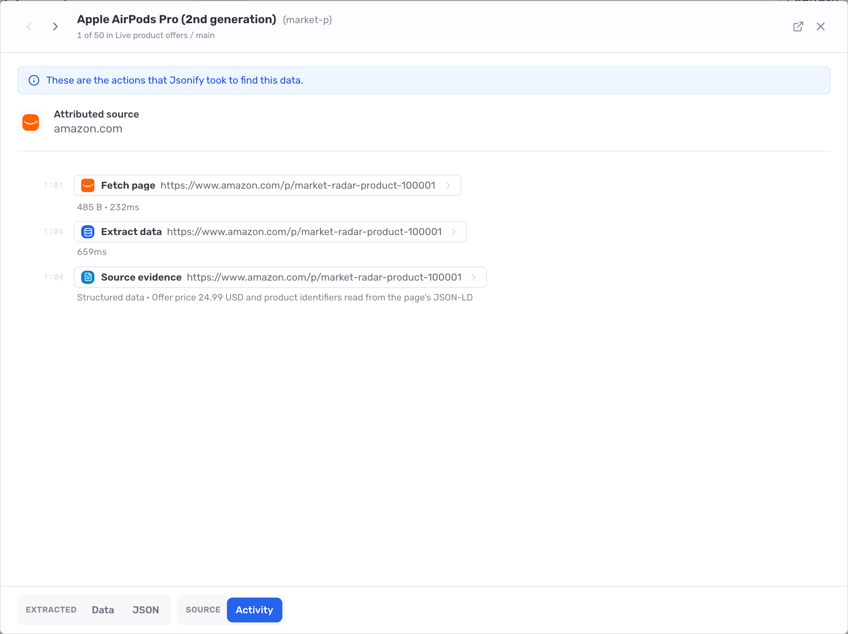Click the '485 B • 232ms' detail text
The width and height of the screenshot is (848, 634).
pyautogui.click(x=108, y=207)
